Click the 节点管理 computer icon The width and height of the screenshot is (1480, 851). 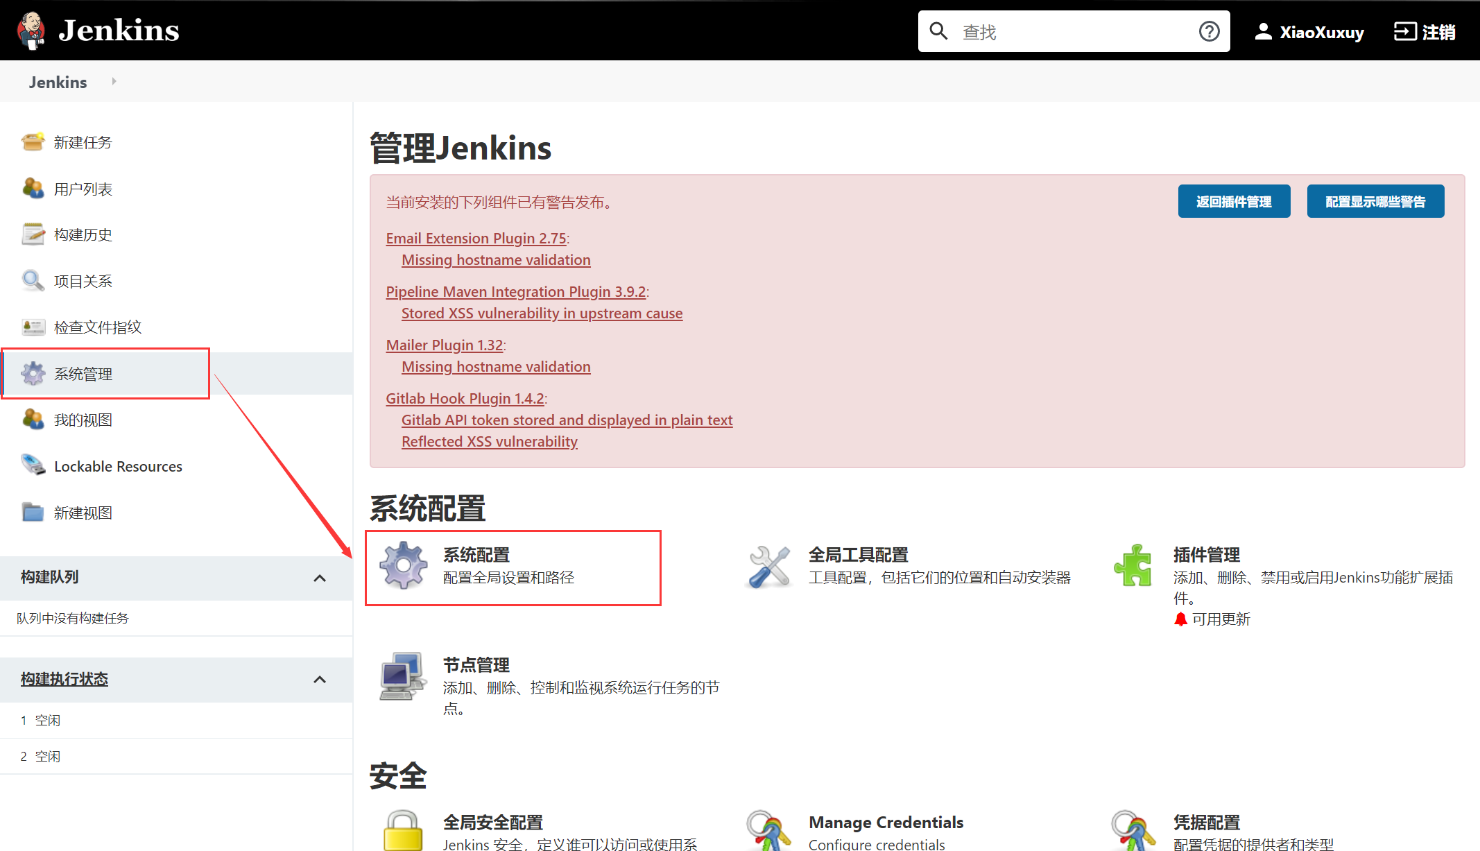(x=404, y=676)
